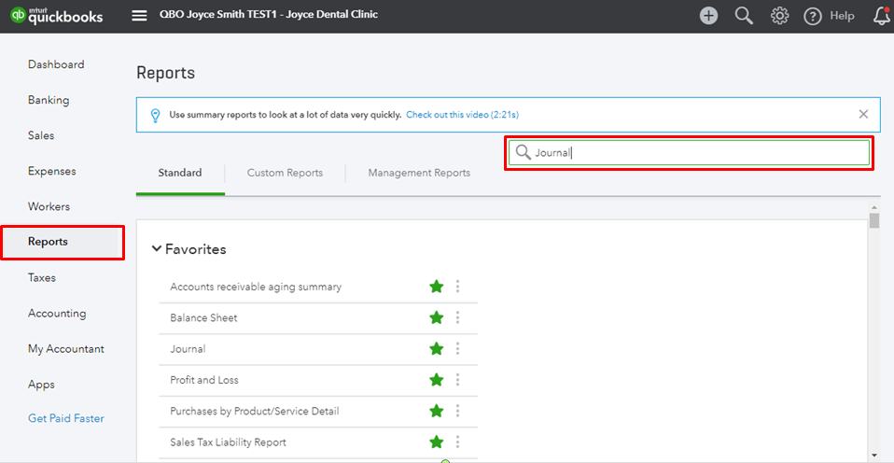
Task: Collapse the Favorites section
Action: 156,249
